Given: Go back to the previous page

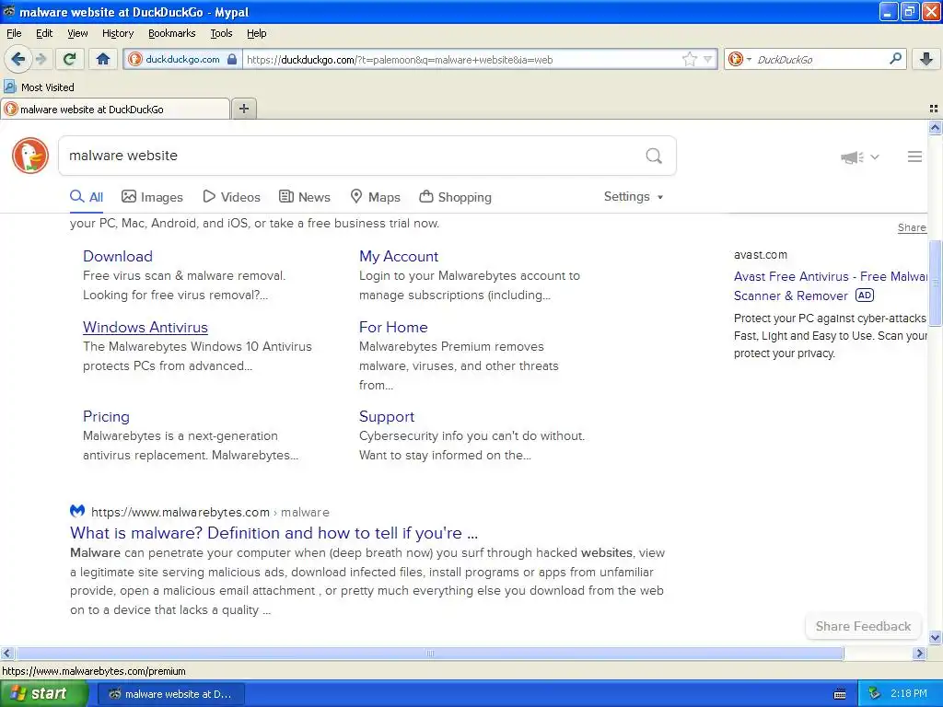Looking at the screenshot, I should tap(17, 59).
